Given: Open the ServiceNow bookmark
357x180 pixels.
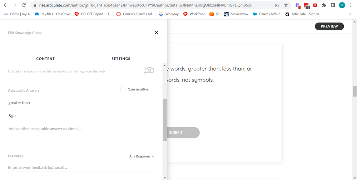Looking at the screenshot, I should point(236,14).
